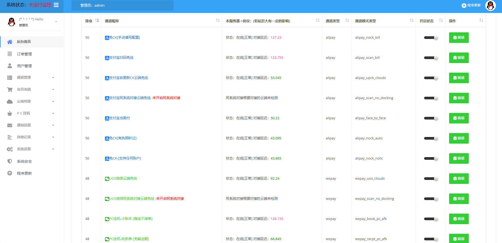Sort by 开启状态 column arrows
The height and width of the screenshot is (243, 502).
click(x=441, y=20)
